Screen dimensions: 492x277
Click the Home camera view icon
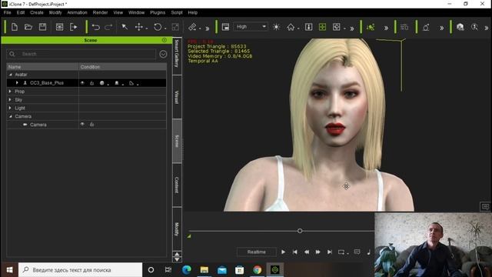click(291, 27)
